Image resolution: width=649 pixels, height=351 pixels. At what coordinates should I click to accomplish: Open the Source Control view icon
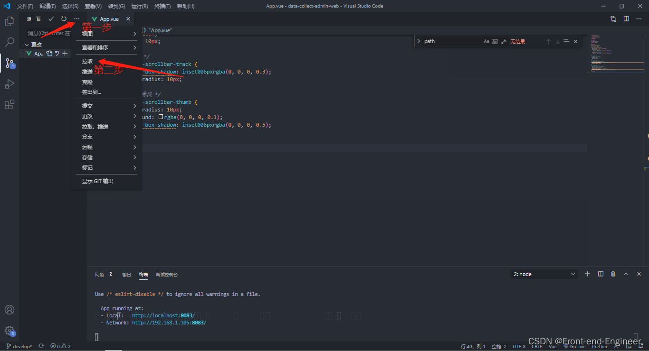click(10, 63)
